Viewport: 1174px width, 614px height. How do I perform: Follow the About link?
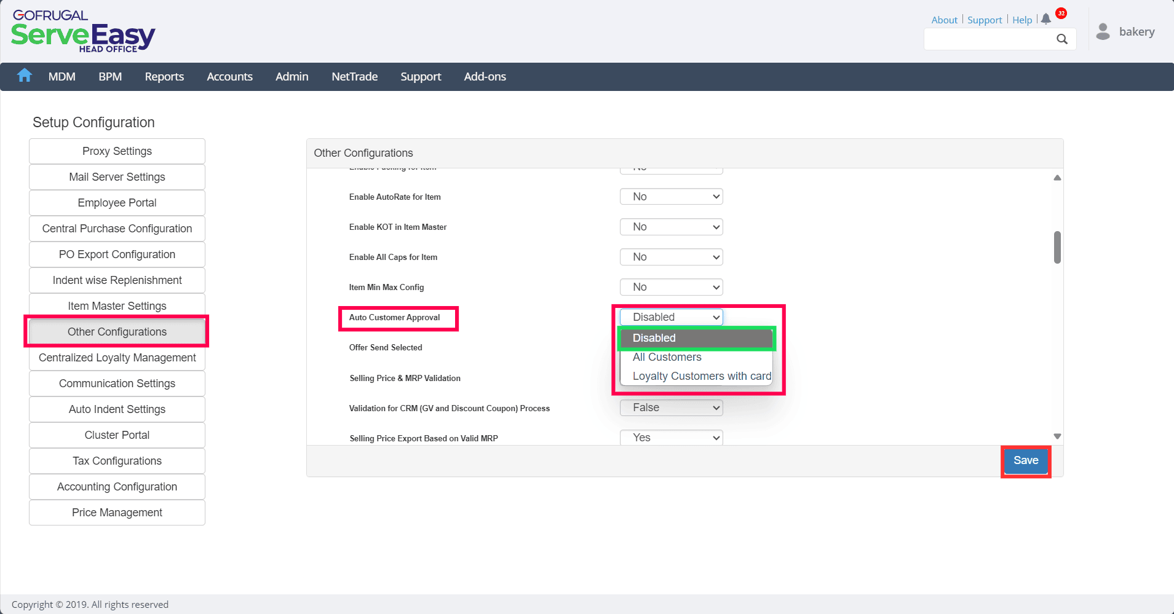coord(944,20)
